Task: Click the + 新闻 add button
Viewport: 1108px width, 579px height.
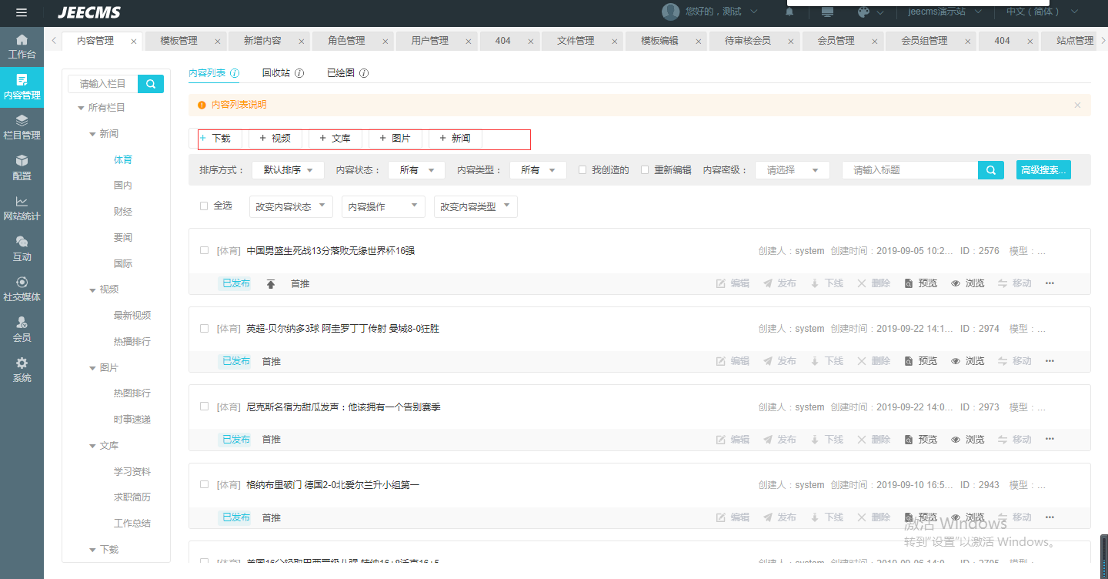Action: [455, 139]
